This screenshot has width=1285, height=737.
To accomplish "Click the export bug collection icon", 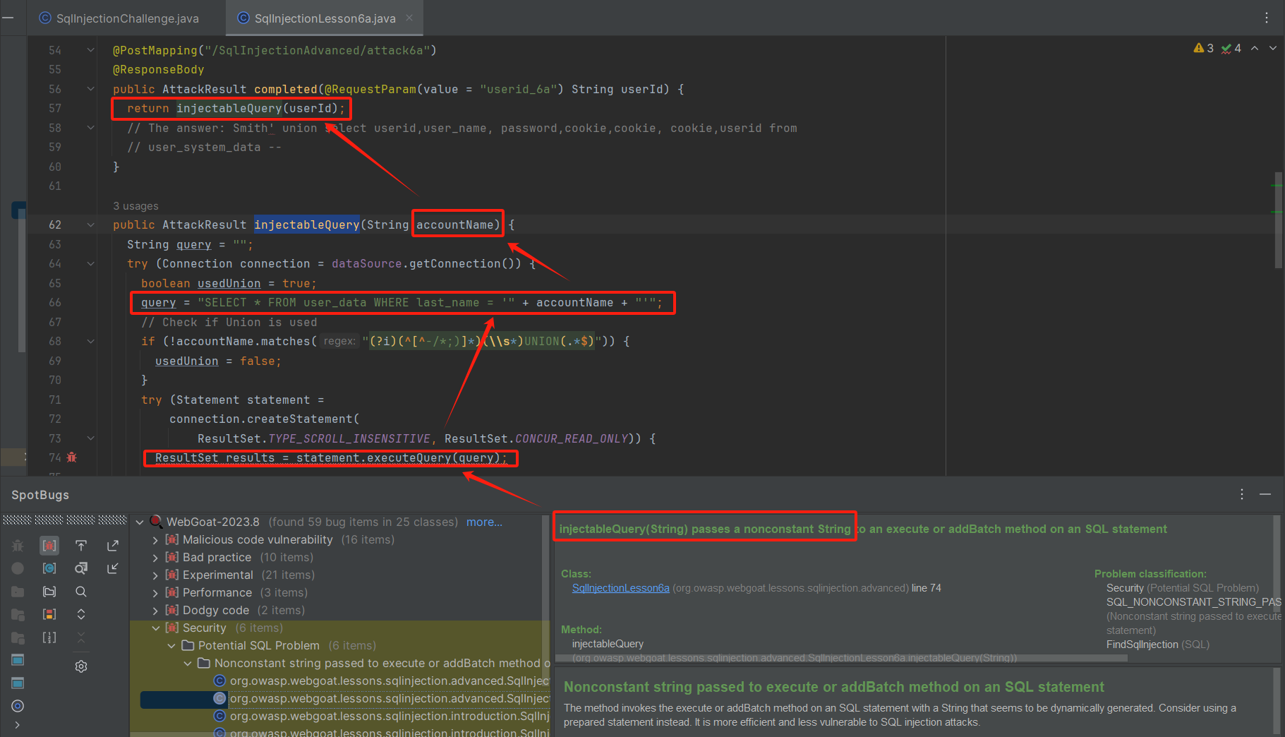I will (x=113, y=546).
